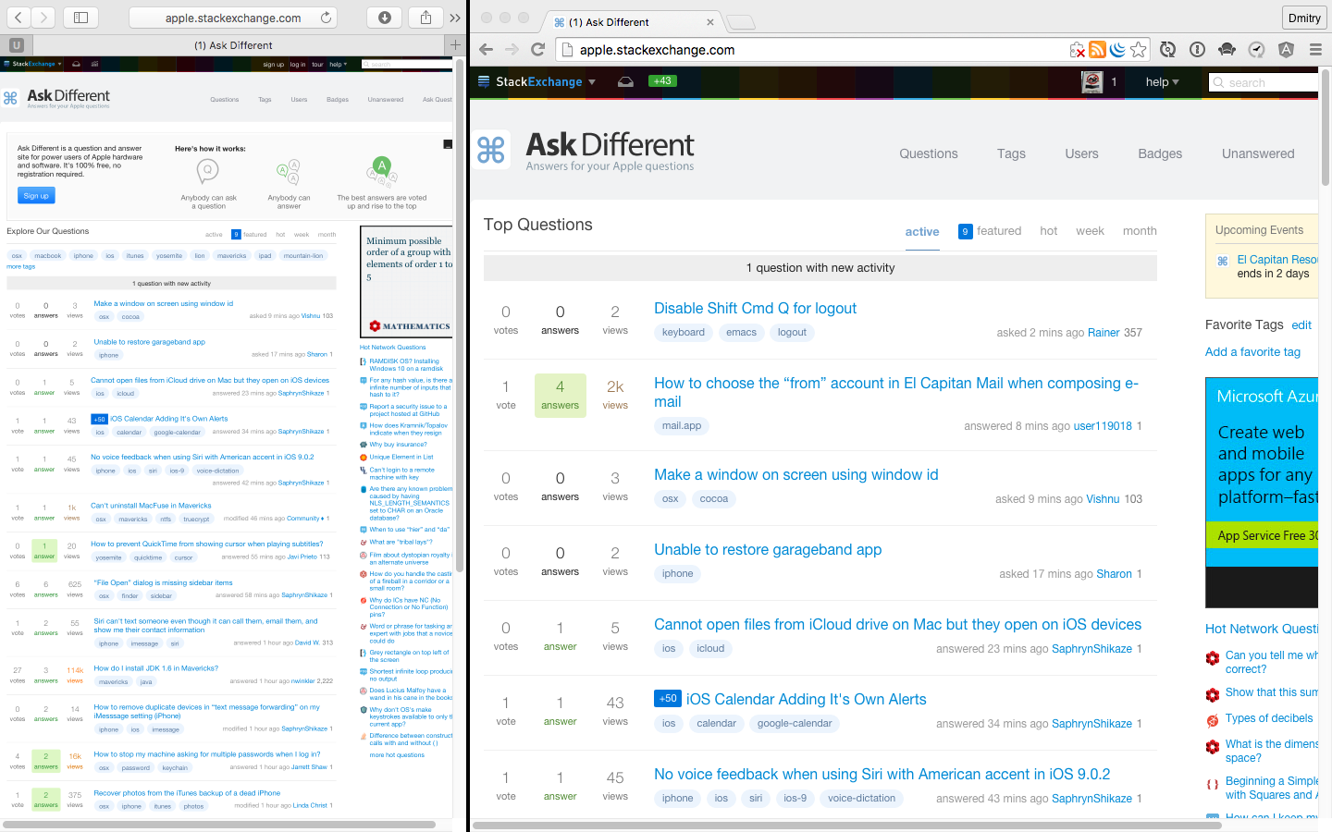Image resolution: width=1332 pixels, height=832 pixels.
Task: Open the user avatar profile in Chrome
Action: click(x=1092, y=82)
